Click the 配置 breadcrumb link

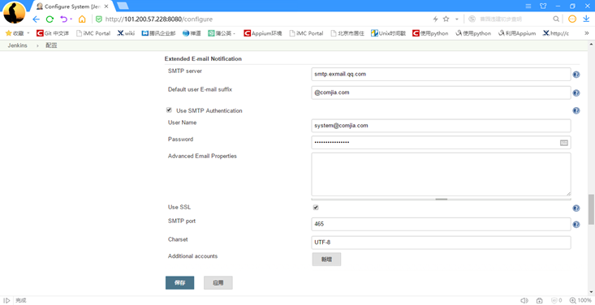pos(51,45)
